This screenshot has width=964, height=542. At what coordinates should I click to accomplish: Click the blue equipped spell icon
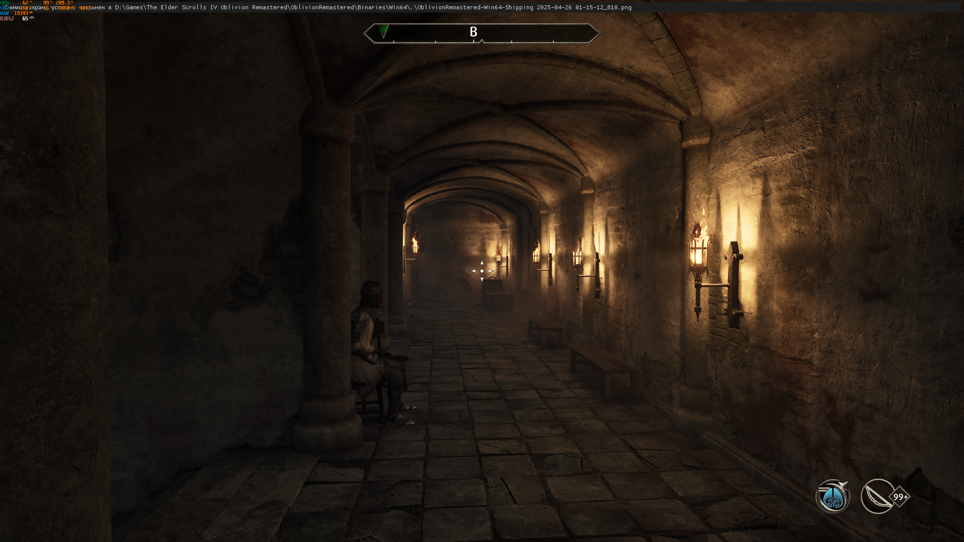coord(833,496)
